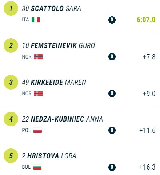Click Femsteinevik's Norwegian flag icon
The height and width of the screenshot is (175, 160).
[x=38, y=57]
